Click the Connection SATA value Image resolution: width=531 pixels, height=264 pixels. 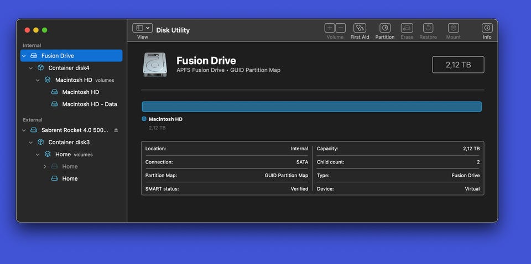pos(302,162)
